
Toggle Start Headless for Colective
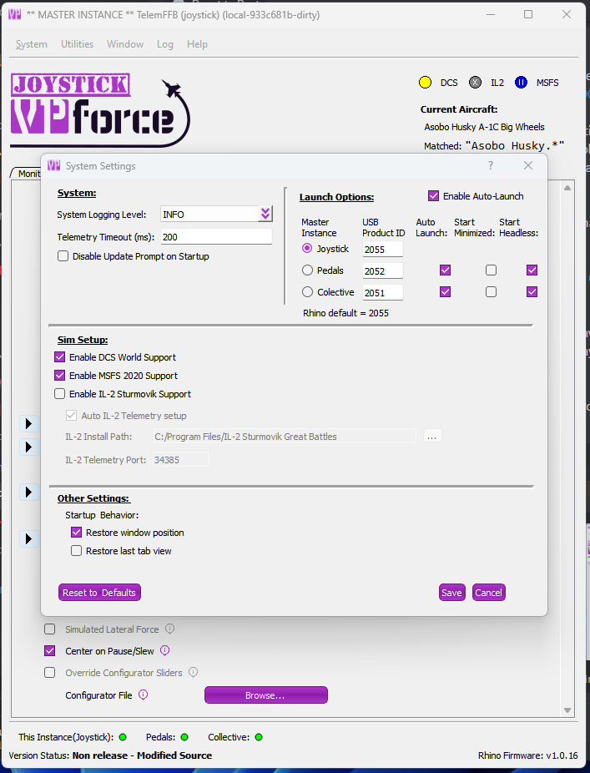point(532,292)
